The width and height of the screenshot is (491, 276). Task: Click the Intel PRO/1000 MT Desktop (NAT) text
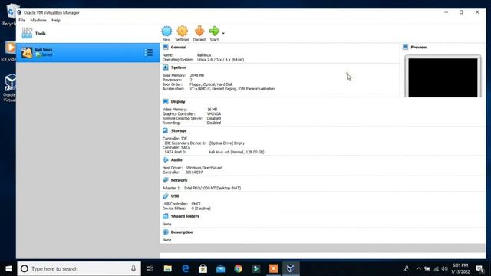(213, 188)
